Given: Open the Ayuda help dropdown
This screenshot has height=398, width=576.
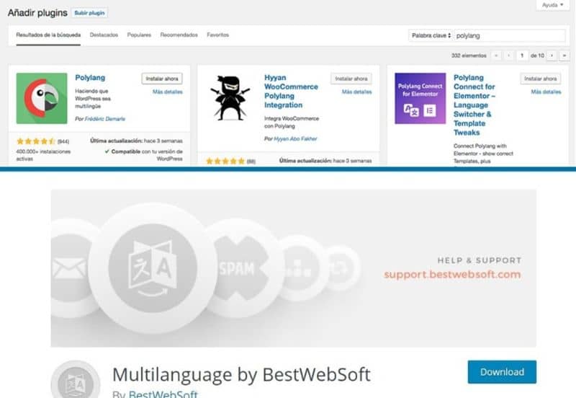Looking at the screenshot, I should coord(552,5).
